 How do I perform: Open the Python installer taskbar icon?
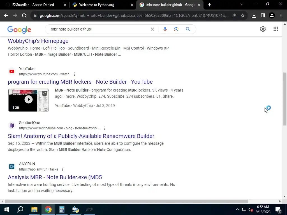pyautogui.click(x=75, y=209)
